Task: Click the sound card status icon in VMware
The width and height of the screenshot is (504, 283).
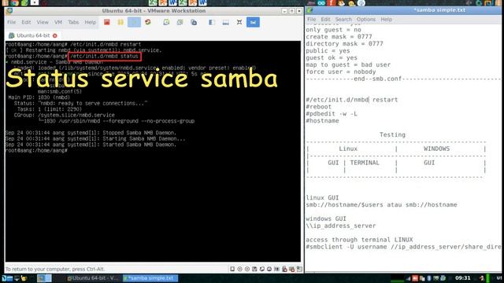Action: click(276, 269)
